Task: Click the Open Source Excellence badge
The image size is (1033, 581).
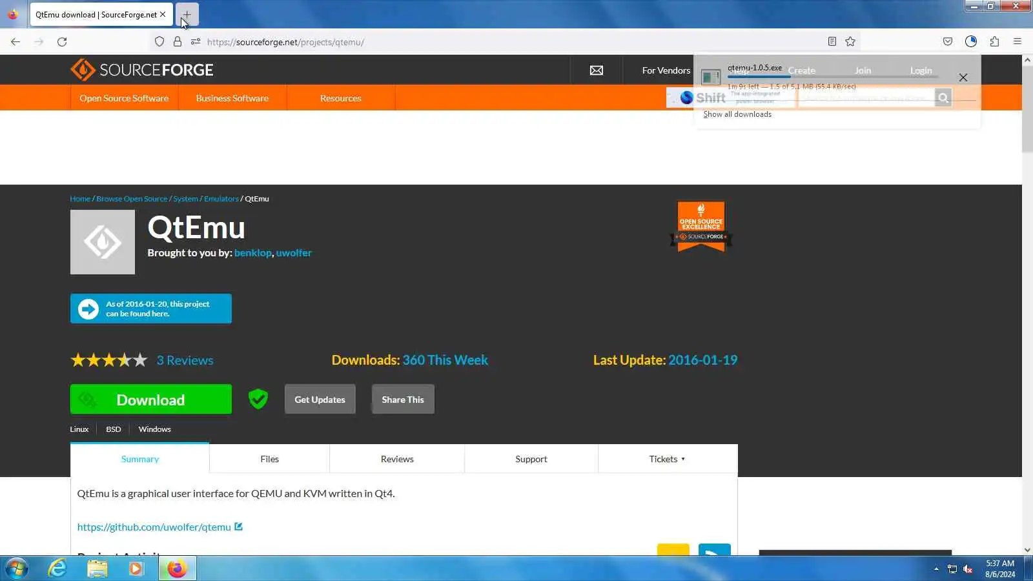Action: pyautogui.click(x=701, y=227)
